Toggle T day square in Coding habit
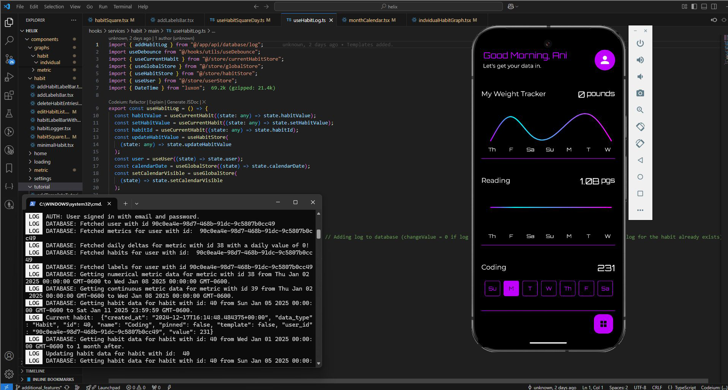This screenshot has height=390, width=728. click(530, 289)
